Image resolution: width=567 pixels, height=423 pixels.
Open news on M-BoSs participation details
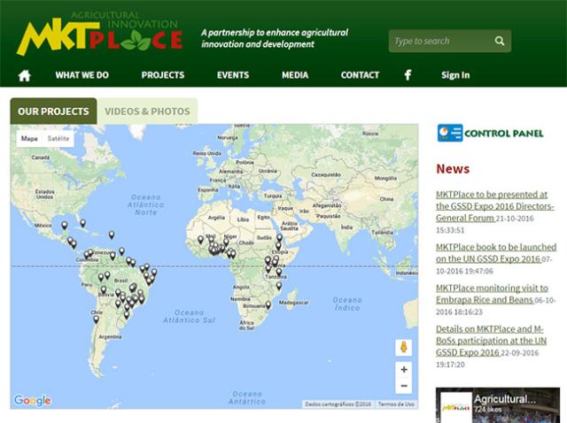tap(491, 341)
